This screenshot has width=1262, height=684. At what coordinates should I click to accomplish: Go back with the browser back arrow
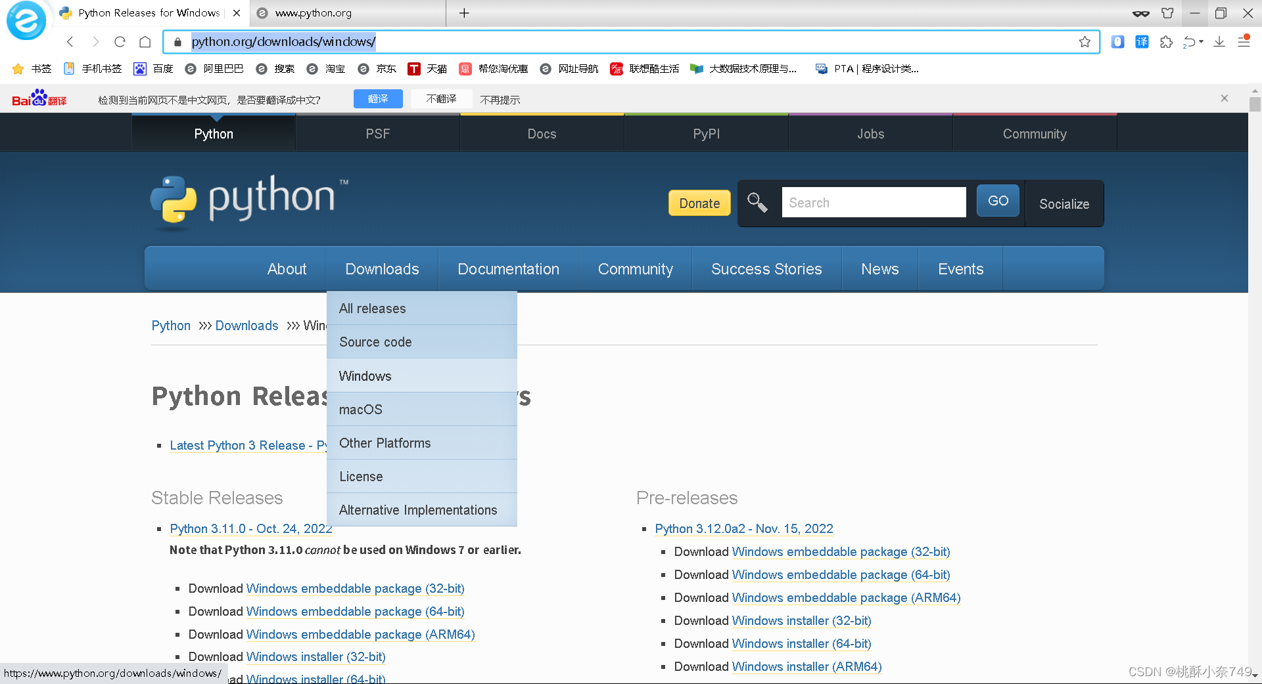pos(70,42)
